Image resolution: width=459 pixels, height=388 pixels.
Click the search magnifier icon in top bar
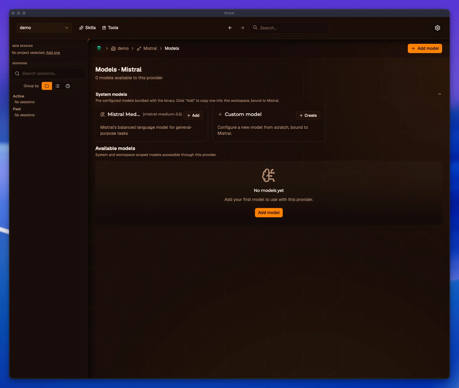pos(255,28)
